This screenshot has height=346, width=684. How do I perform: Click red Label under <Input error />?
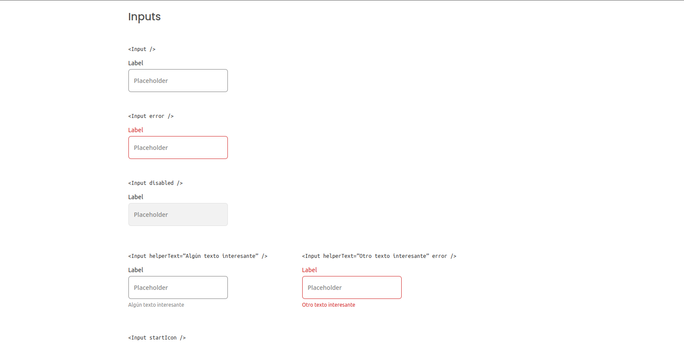tap(136, 130)
